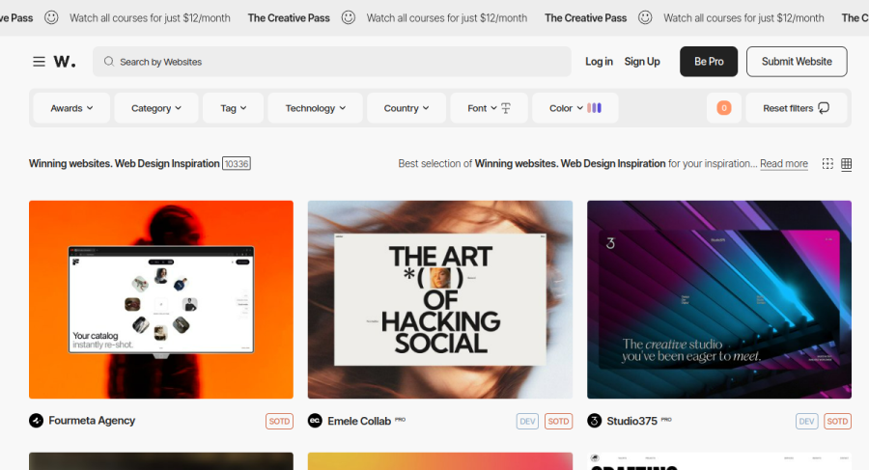Image resolution: width=869 pixels, height=470 pixels.
Task: Click the Be Pro button
Action: click(x=709, y=62)
